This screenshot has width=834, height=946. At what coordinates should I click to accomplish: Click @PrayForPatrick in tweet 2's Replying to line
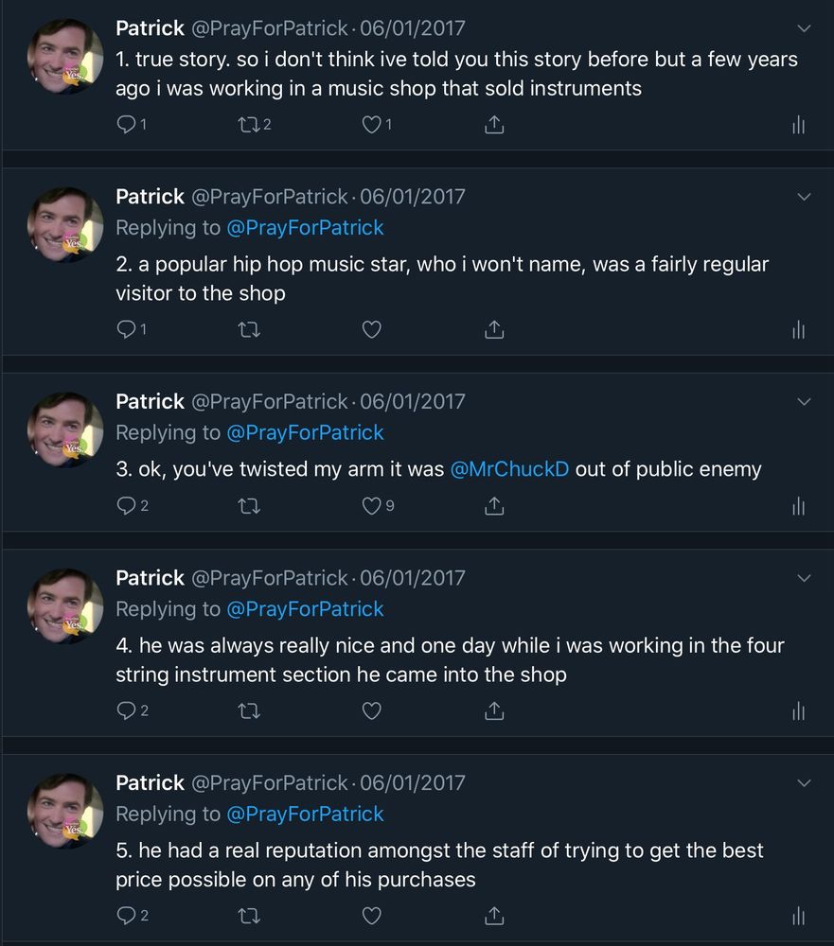point(305,228)
